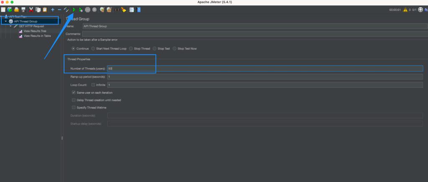This screenshot has width=428, height=182.
Task: Select the Stop Test Now radio button
Action: tap(174, 48)
